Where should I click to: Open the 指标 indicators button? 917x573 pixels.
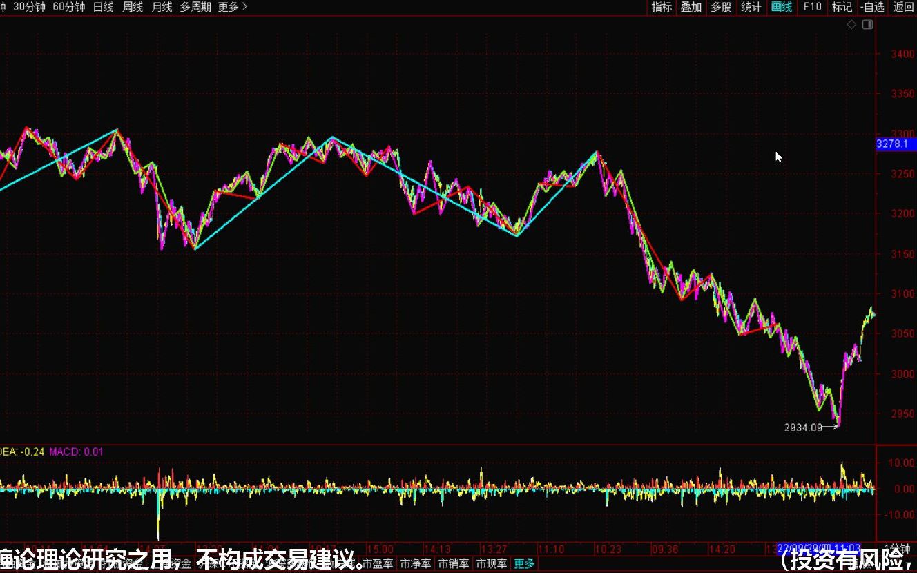(x=662, y=7)
